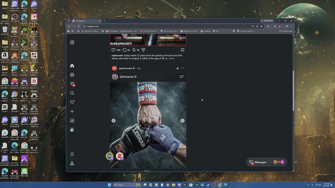Select the OBS Studio desktop icon
The height and width of the screenshot is (188, 335).
point(14,19)
